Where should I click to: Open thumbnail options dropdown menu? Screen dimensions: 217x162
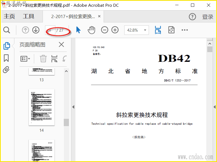tap(25, 59)
